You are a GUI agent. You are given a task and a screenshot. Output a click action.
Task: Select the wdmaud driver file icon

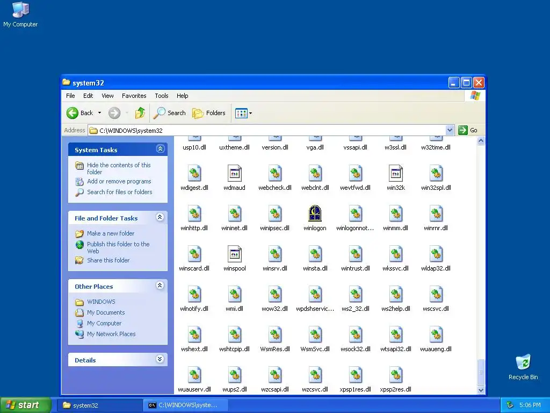click(x=234, y=173)
